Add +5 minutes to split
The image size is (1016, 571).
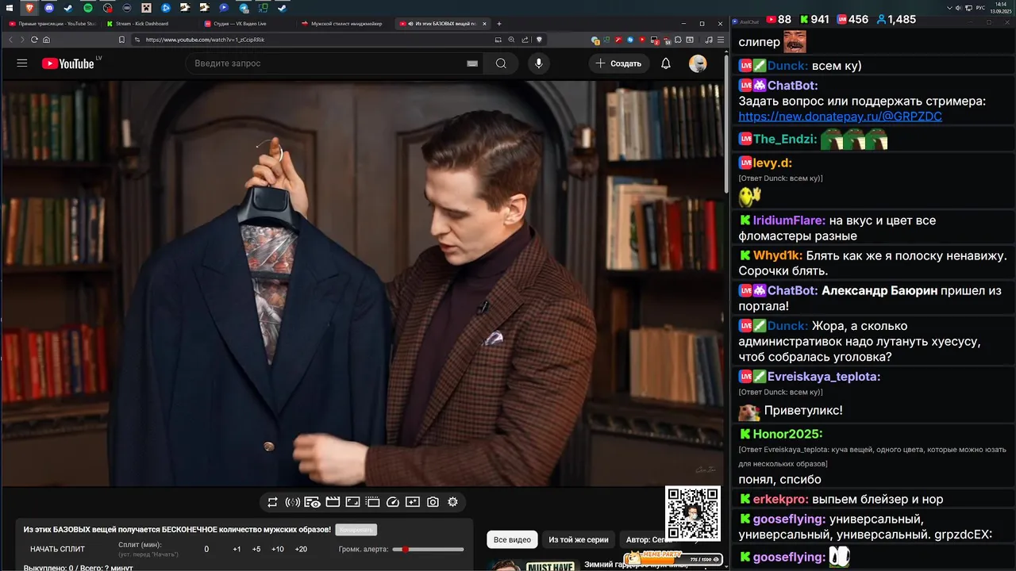256,549
